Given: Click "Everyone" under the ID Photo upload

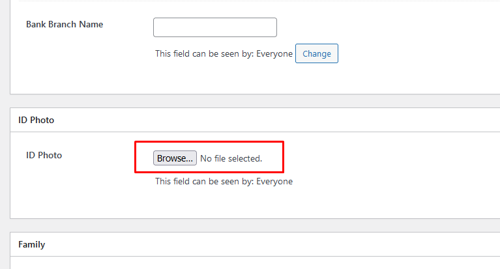Looking at the screenshot, I should pos(274,181).
